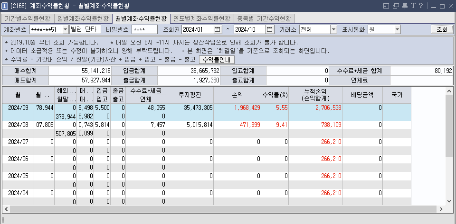
Task: Click average balance 5,015,814
Action: click(x=200, y=125)
